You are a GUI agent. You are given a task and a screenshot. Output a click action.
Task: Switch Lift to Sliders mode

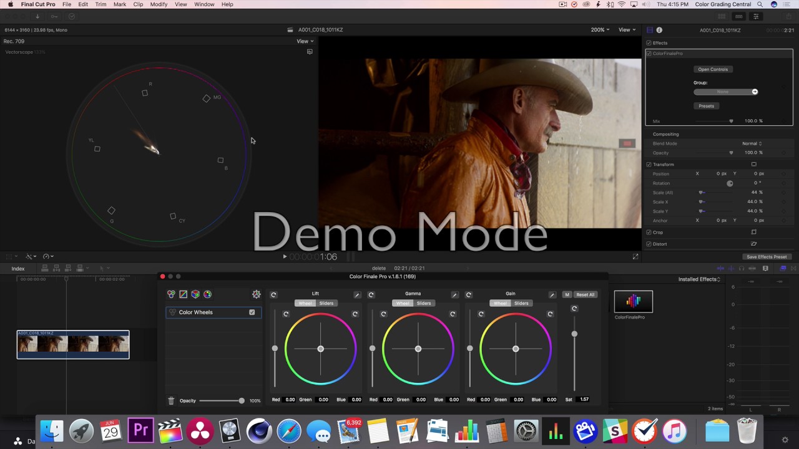(326, 303)
